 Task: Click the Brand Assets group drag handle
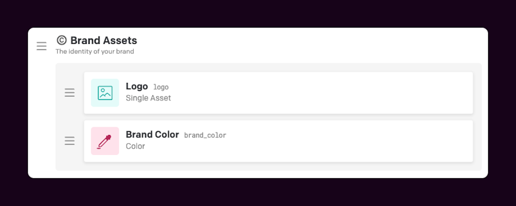[41, 46]
